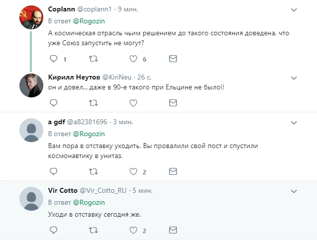Screen dimensions: 317x241
Task: View Кирилл Неутов's profile photo
Action: pos(30,85)
